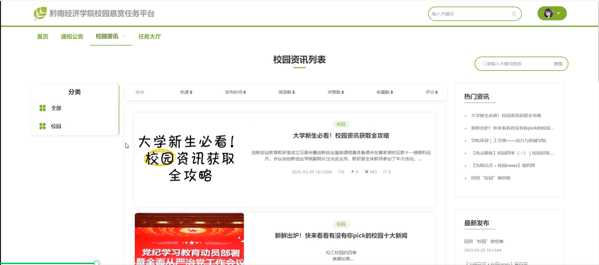Sort by 热度

click(x=186, y=92)
